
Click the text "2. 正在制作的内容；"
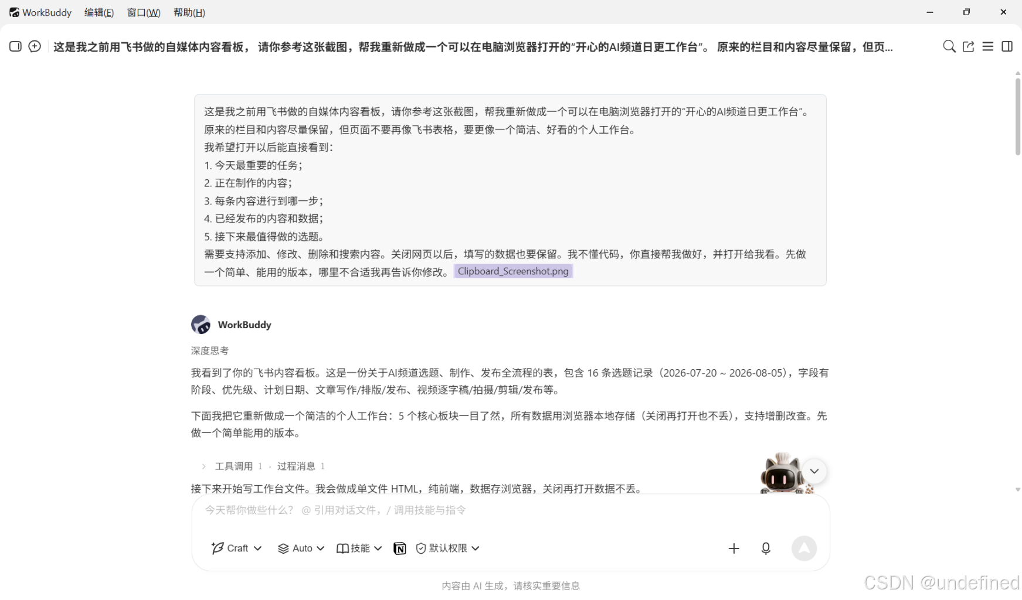tap(249, 183)
